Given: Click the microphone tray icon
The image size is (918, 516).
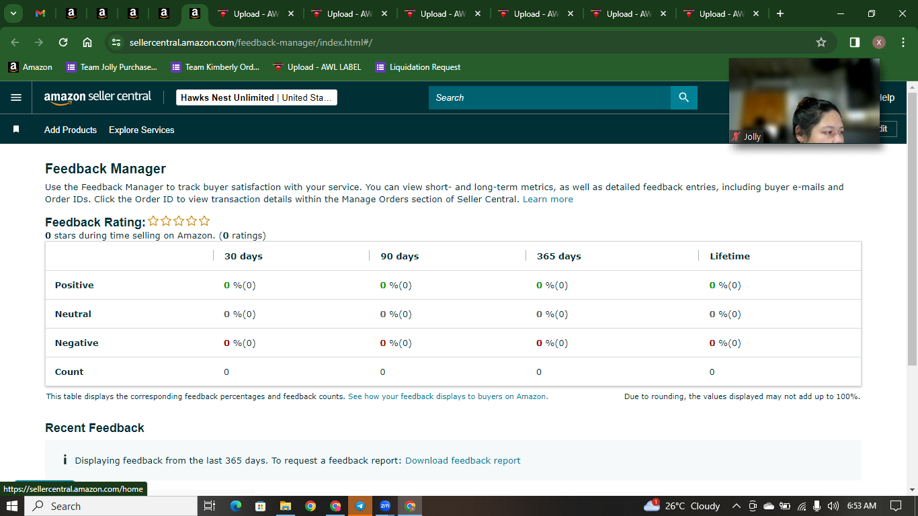Looking at the screenshot, I should point(817,506).
